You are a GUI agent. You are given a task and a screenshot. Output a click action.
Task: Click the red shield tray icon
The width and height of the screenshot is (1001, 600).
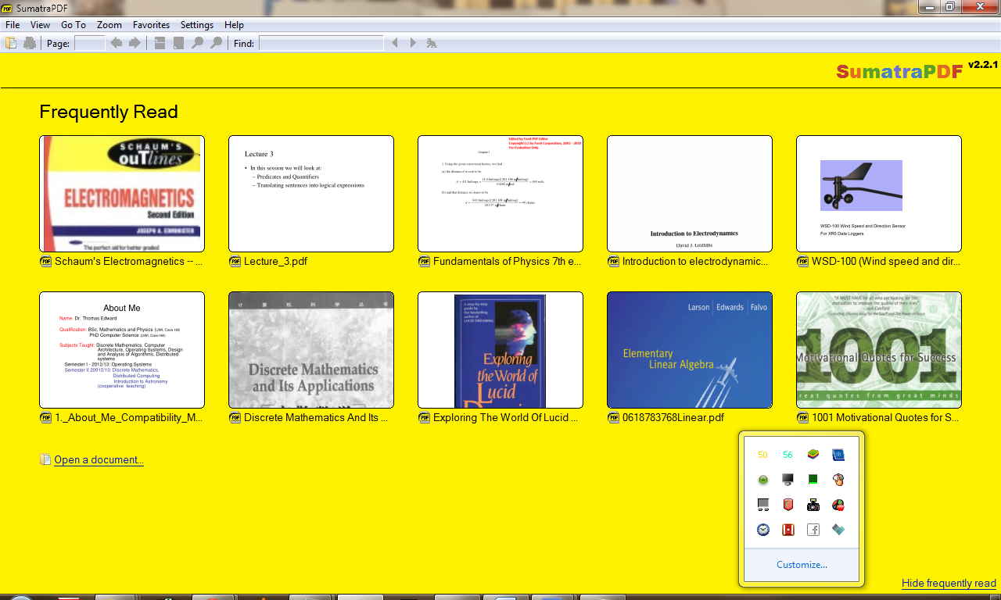(x=788, y=505)
